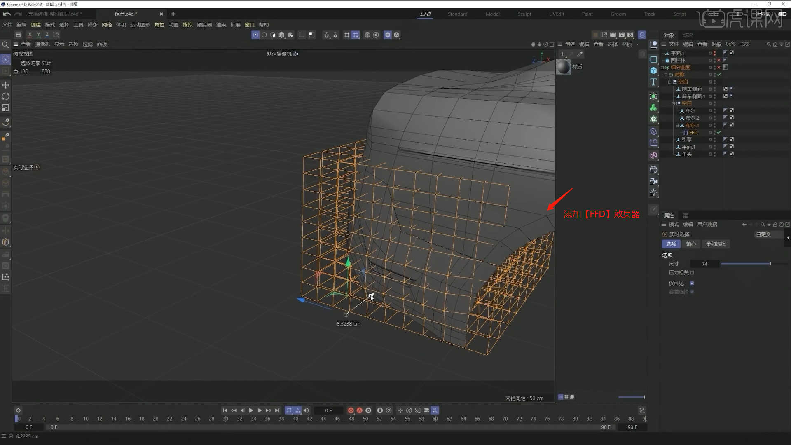Click the play forward button
Image resolution: width=791 pixels, height=445 pixels.
coord(251,410)
